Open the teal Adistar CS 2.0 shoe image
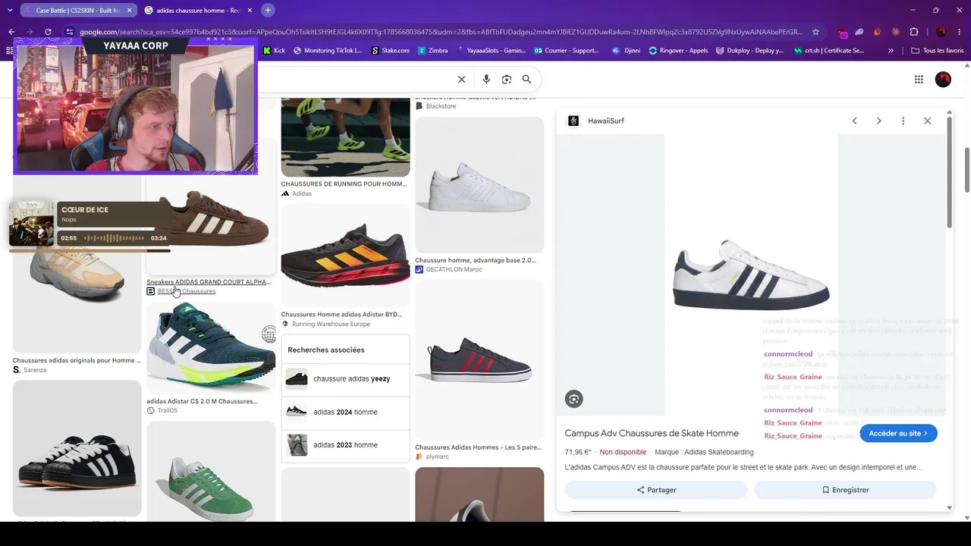971x546 pixels. tap(211, 348)
